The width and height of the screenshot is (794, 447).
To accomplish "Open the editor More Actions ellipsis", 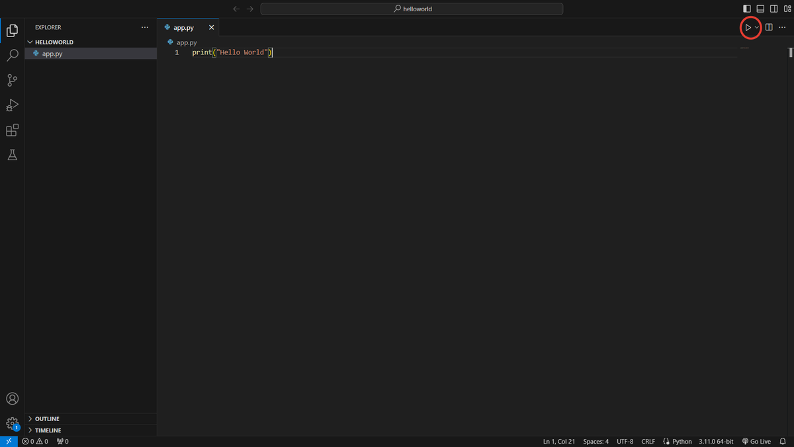I will coord(782,27).
